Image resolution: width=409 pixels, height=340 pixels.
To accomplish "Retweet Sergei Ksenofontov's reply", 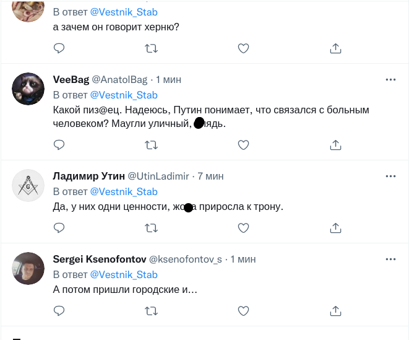I will point(150,310).
